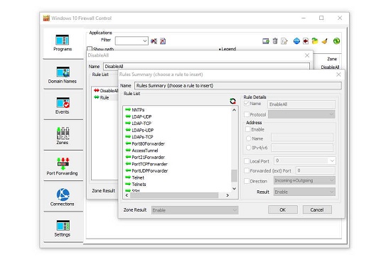
Task: Open the Zones section
Action: tap(63, 136)
